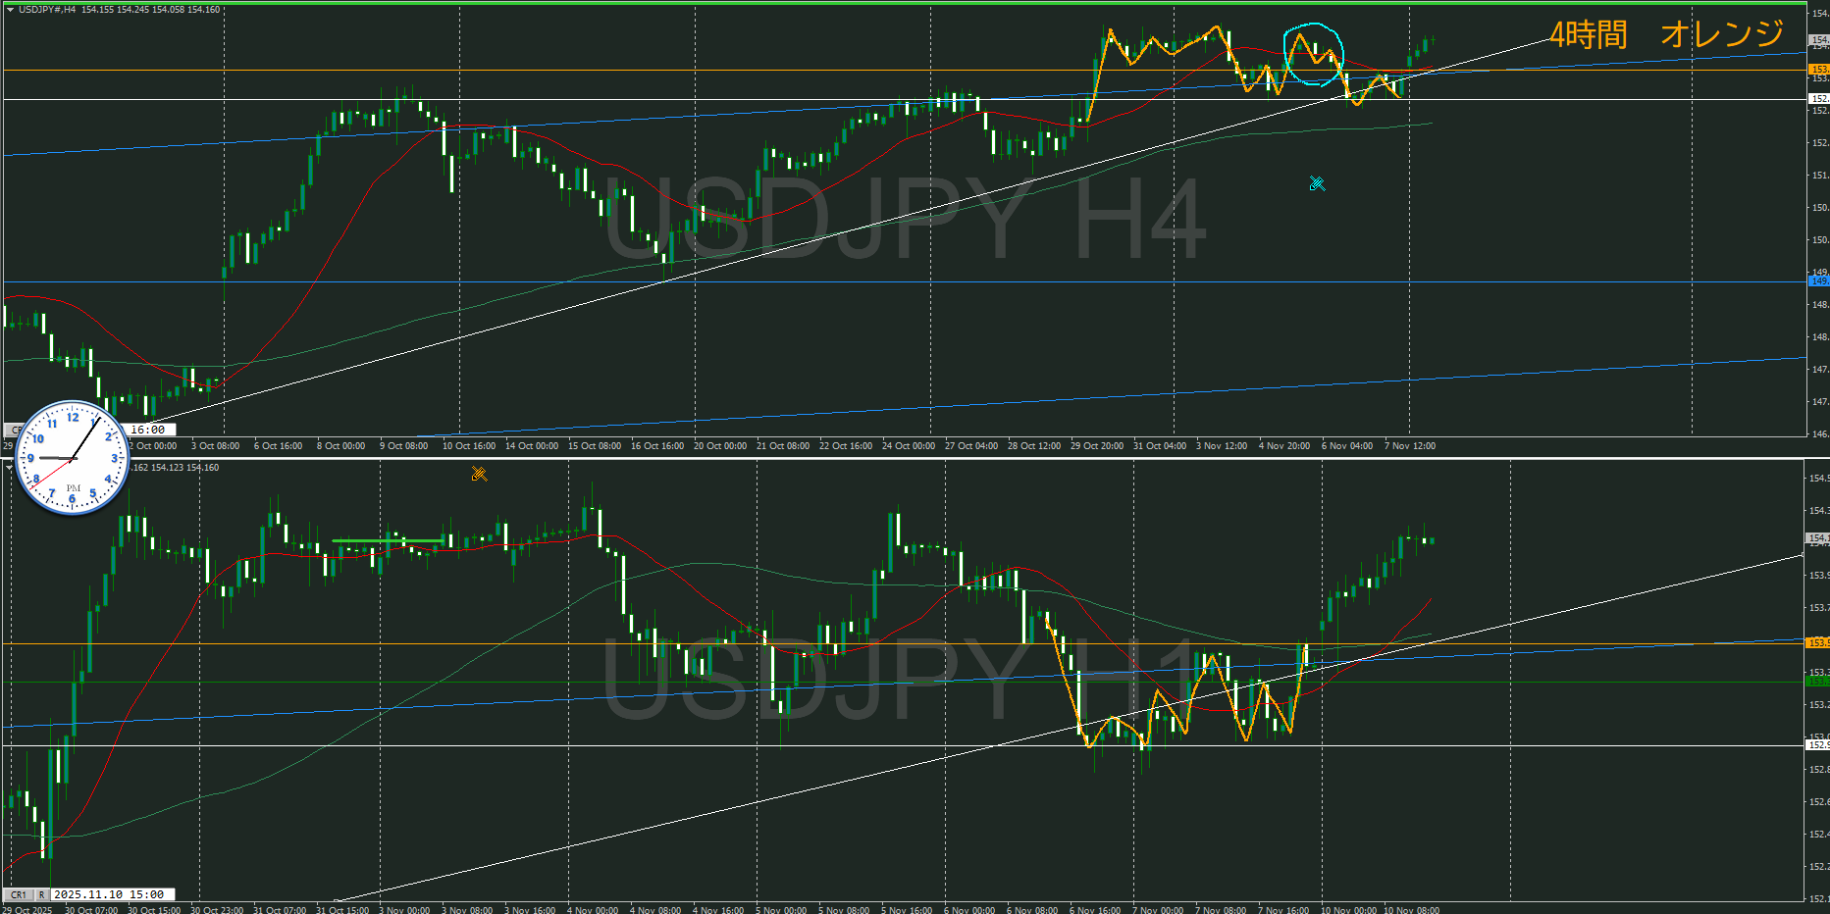Click the 7 Nov 12:00 label on H4 time axis

[1409, 446]
